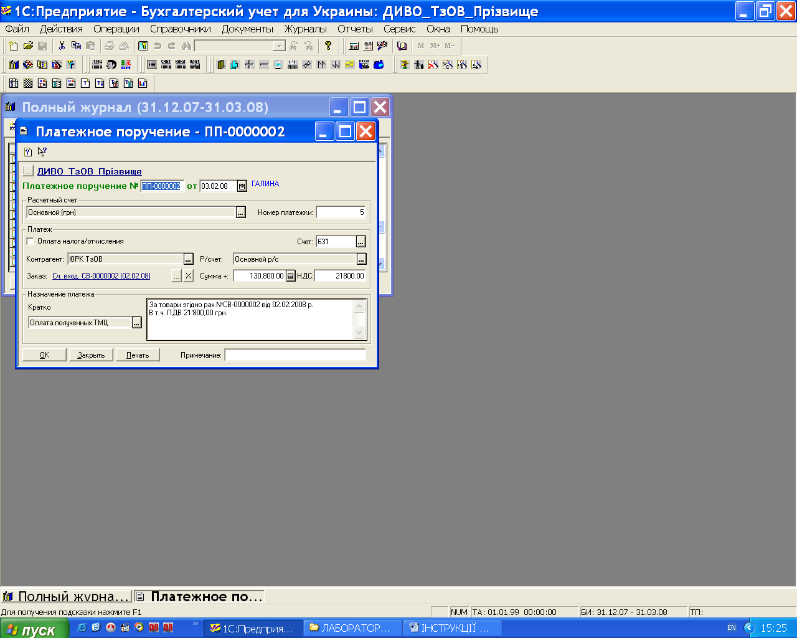Open selection for Контрагент ЮРК ТзОВ
The width and height of the screenshot is (797, 638).
[189, 259]
